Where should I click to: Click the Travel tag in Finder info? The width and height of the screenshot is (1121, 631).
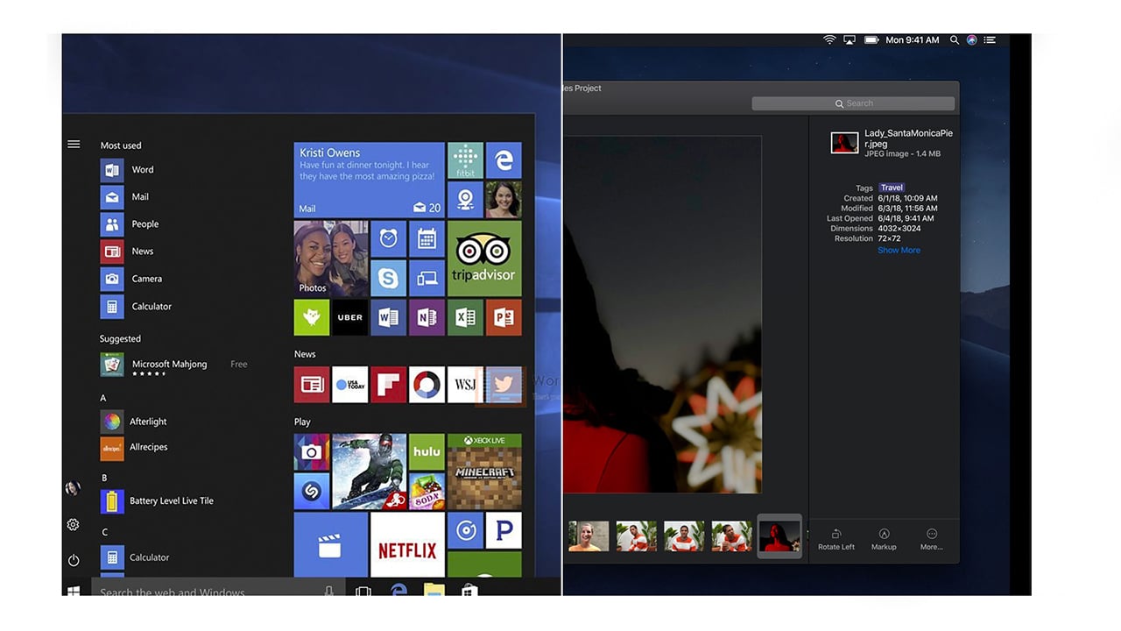[x=892, y=188]
